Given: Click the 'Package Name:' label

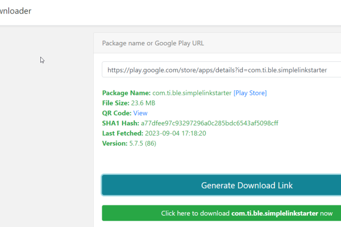Looking at the screenshot, I should tap(126, 93).
